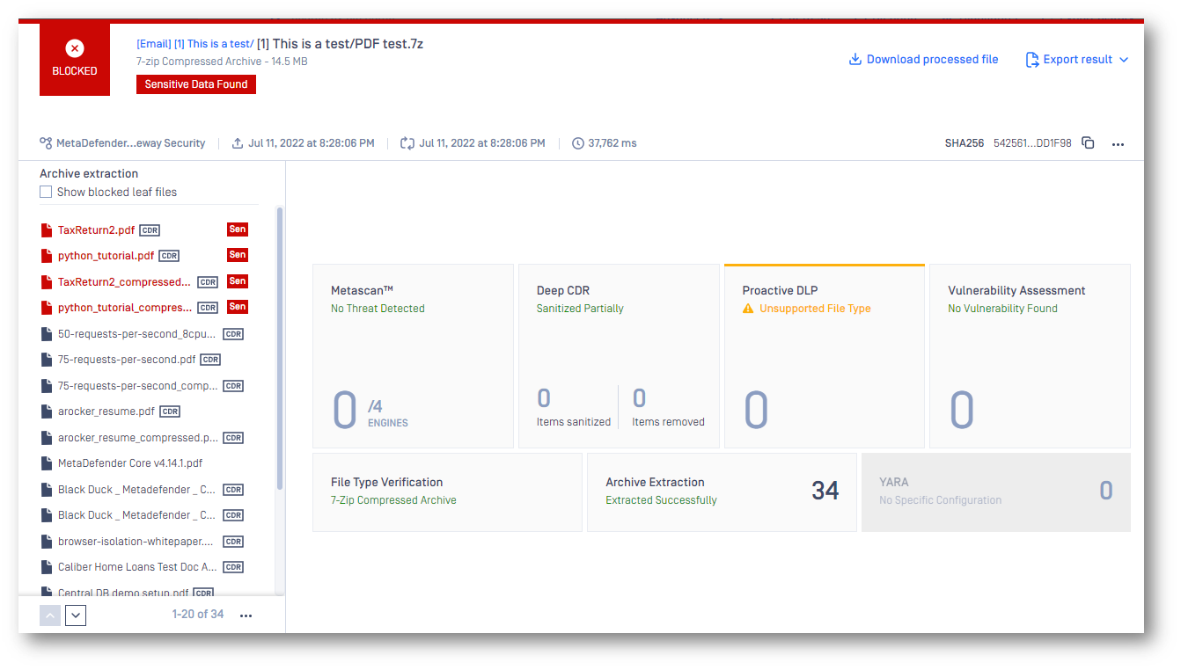
Task: Click the processing refresh time icon
Action: click(407, 142)
